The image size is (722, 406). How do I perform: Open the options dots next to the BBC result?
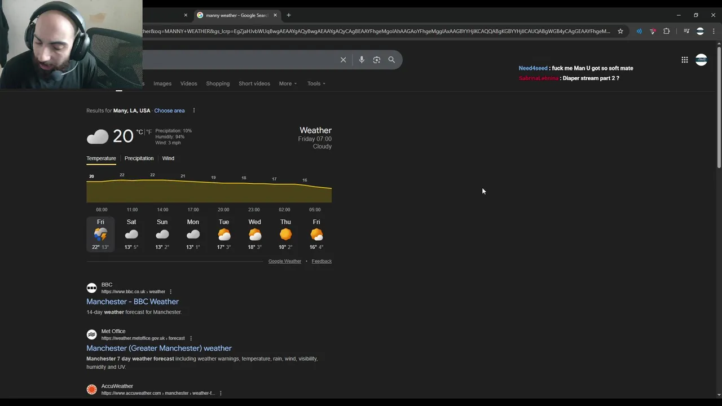coord(170,292)
